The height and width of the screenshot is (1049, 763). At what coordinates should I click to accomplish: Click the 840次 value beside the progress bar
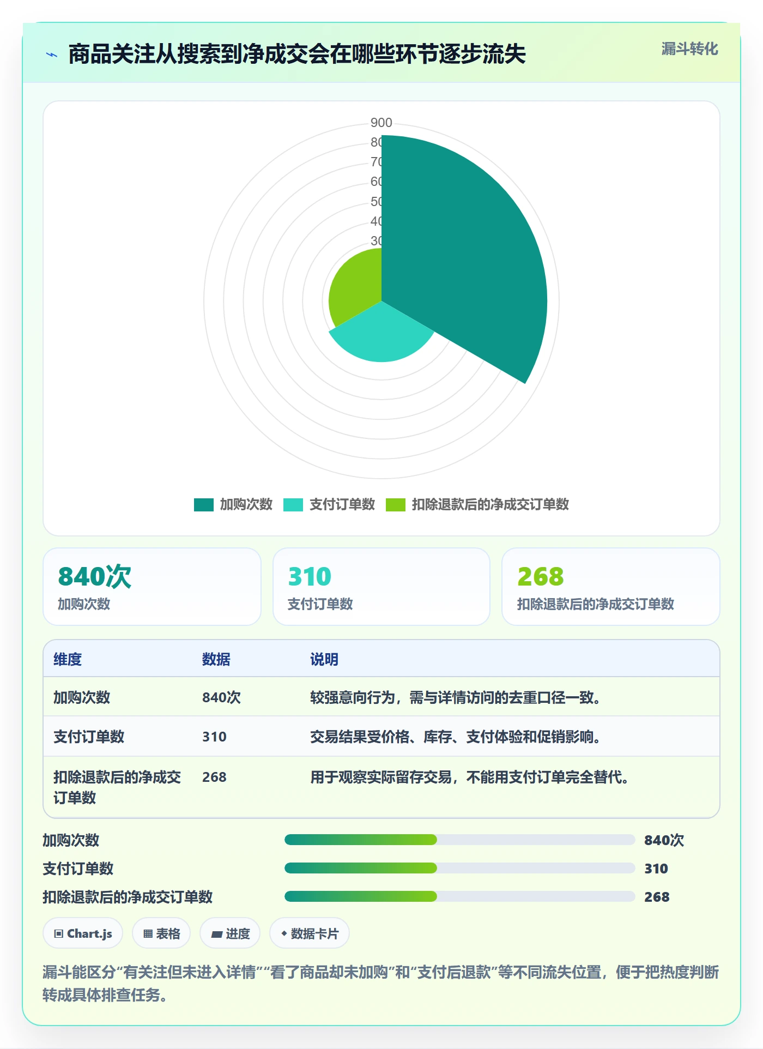point(664,840)
